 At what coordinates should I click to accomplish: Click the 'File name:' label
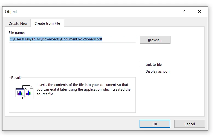coord(17,33)
